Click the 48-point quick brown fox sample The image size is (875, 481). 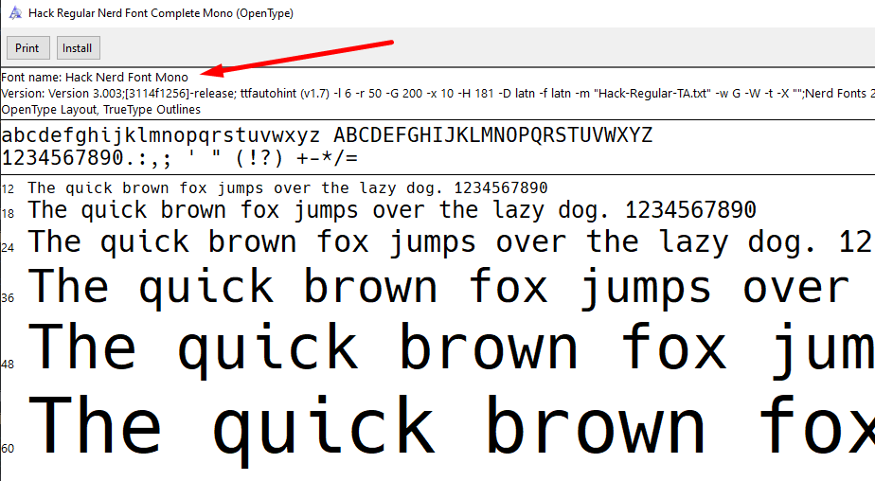449,347
